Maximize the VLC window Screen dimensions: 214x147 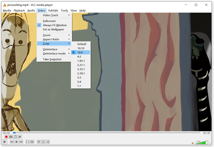click(x=196, y=5)
